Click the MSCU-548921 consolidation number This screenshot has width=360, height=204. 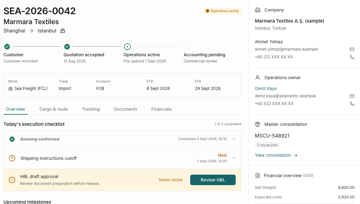(x=272, y=136)
